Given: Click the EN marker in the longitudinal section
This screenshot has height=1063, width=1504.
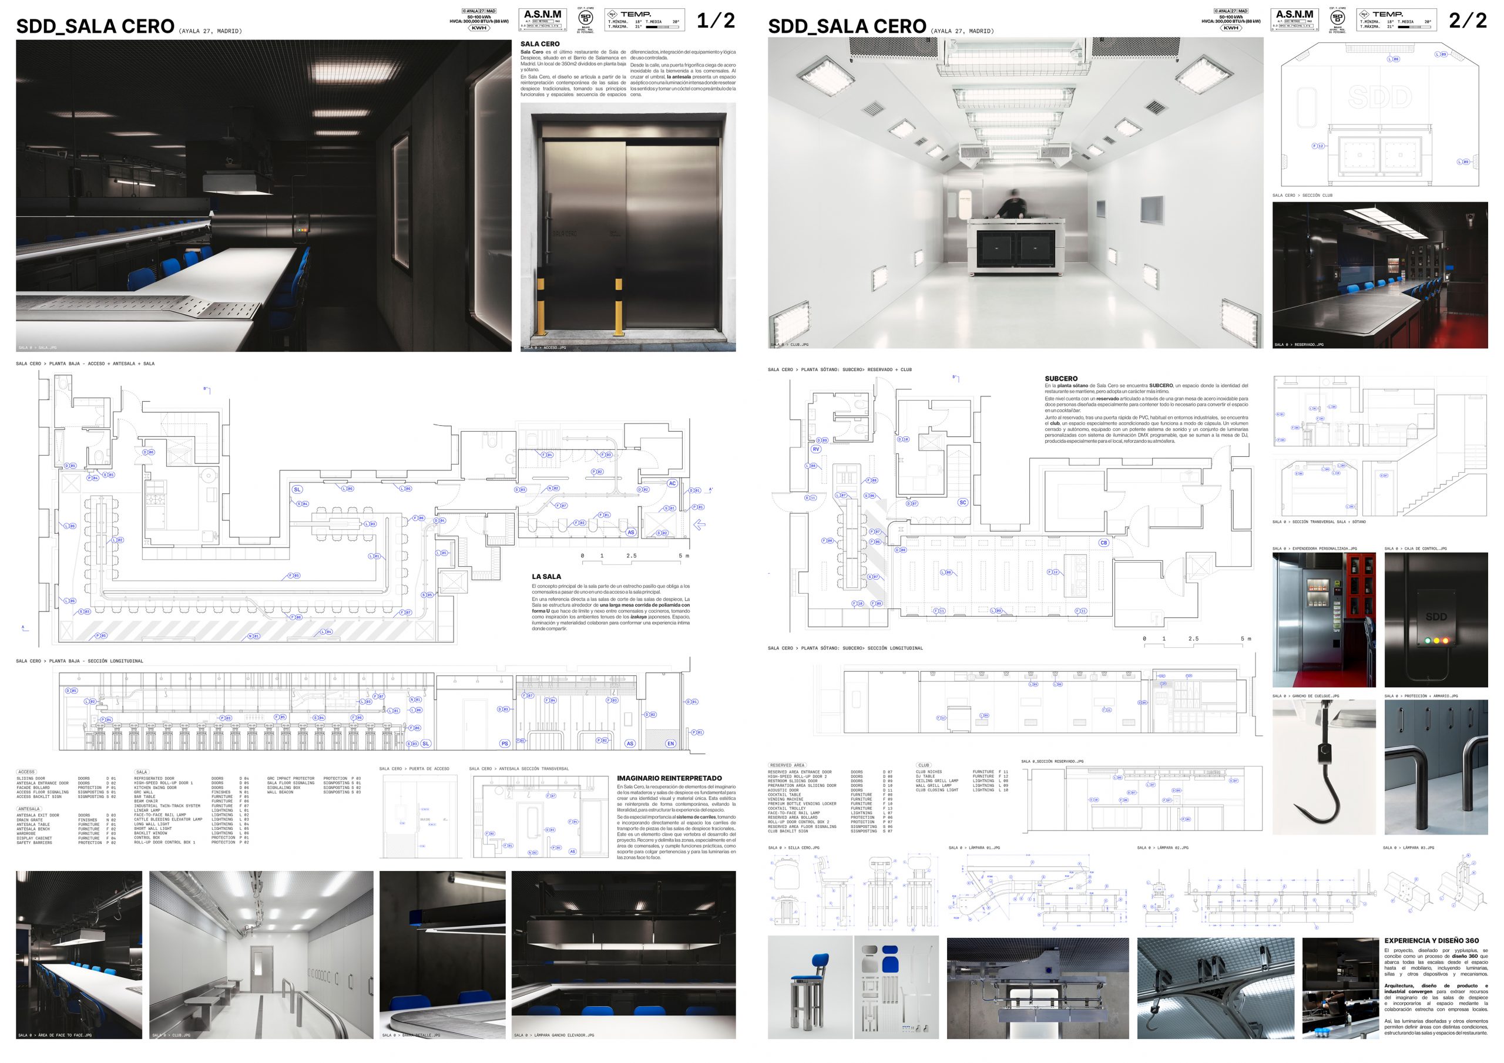Looking at the screenshot, I should point(670,744).
